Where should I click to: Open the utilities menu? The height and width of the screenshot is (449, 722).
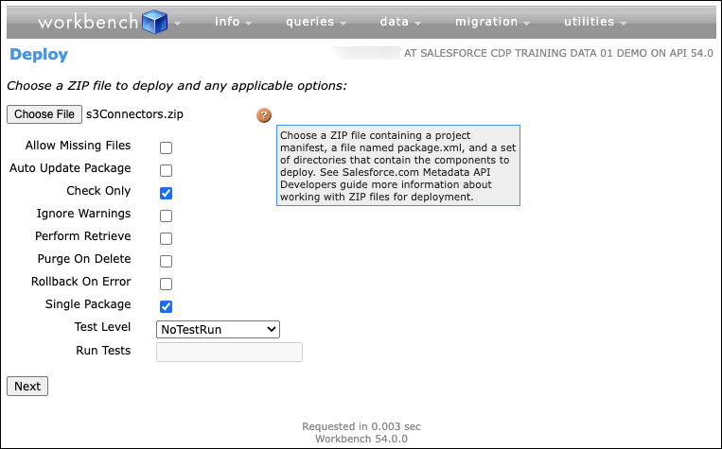(x=595, y=22)
